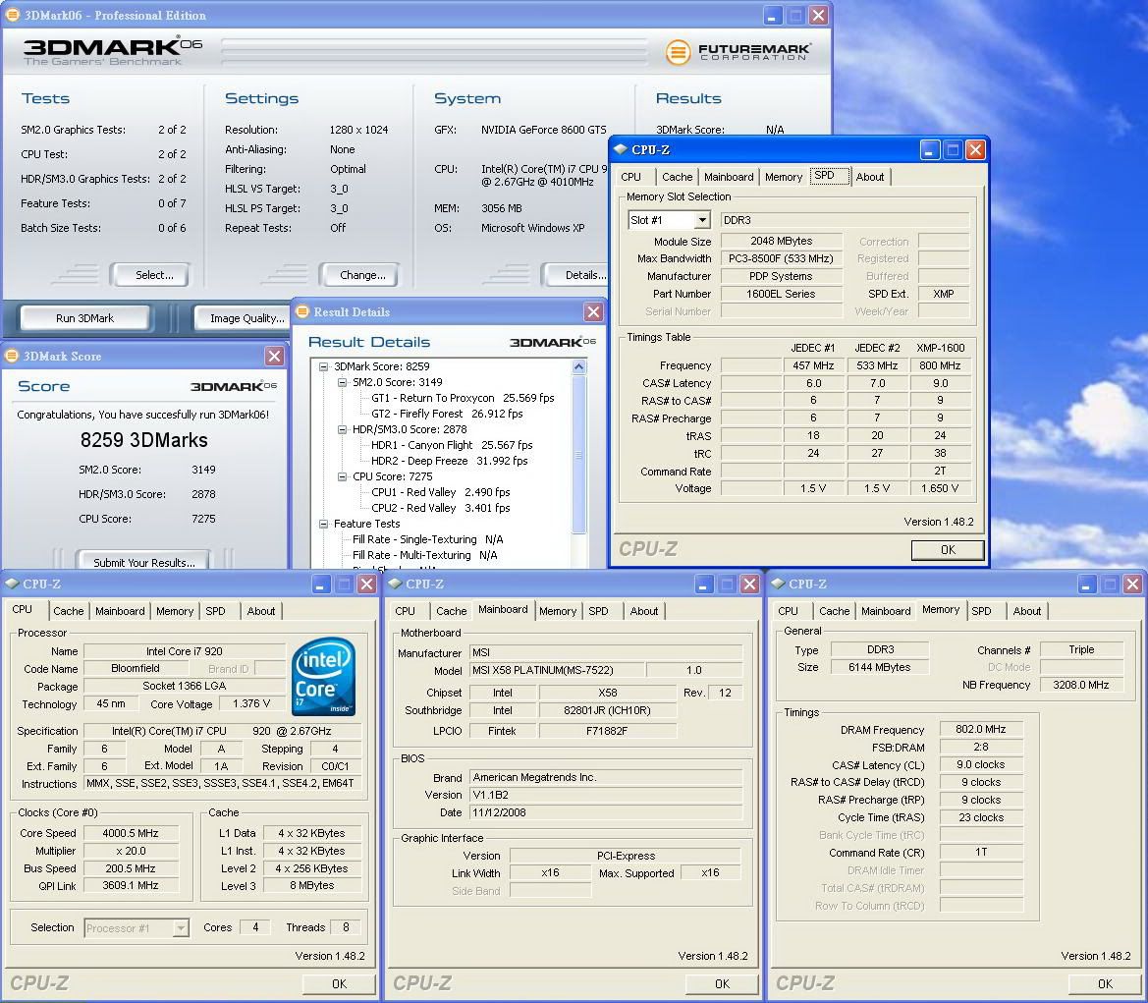Close the 3DMark Score window

pyautogui.click(x=275, y=356)
